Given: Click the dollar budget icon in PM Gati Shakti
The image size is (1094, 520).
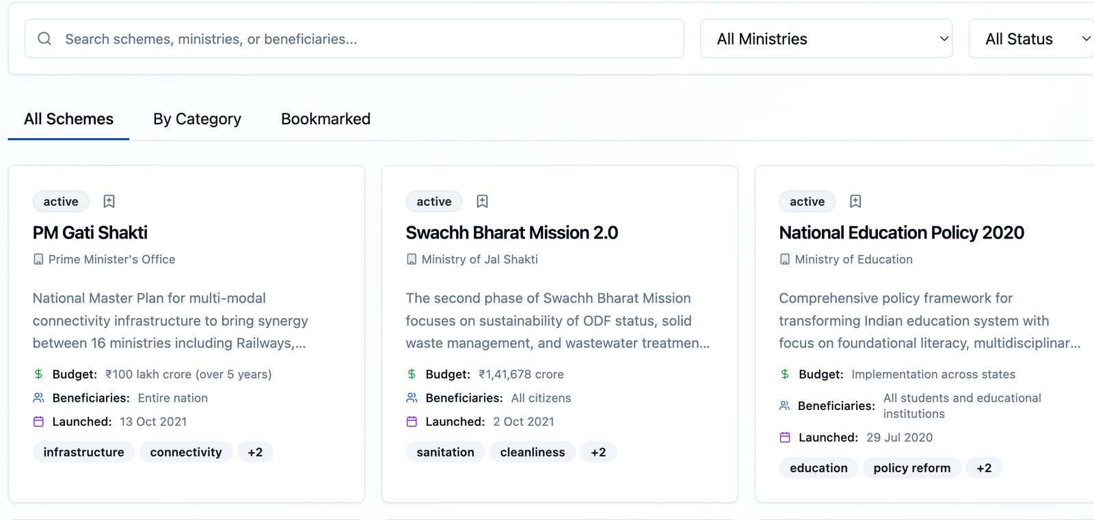Looking at the screenshot, I should click(38, 374).
